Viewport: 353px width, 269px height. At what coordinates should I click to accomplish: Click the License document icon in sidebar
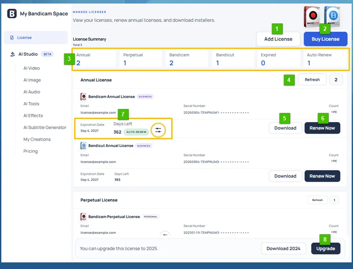pyautogui.click(x=12, y=37)
